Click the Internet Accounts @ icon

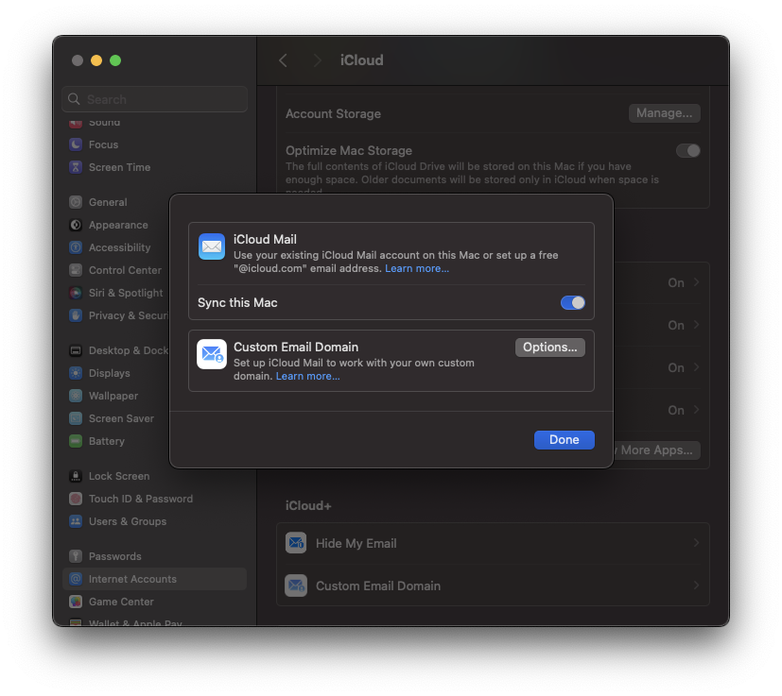point(76,579)
